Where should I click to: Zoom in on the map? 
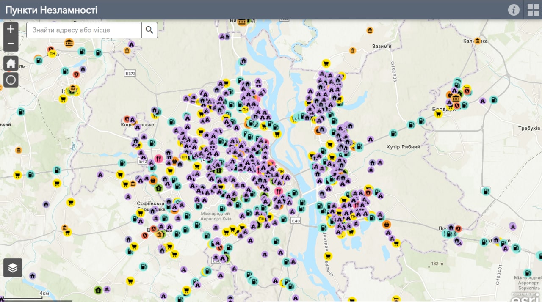click(11, 29)
